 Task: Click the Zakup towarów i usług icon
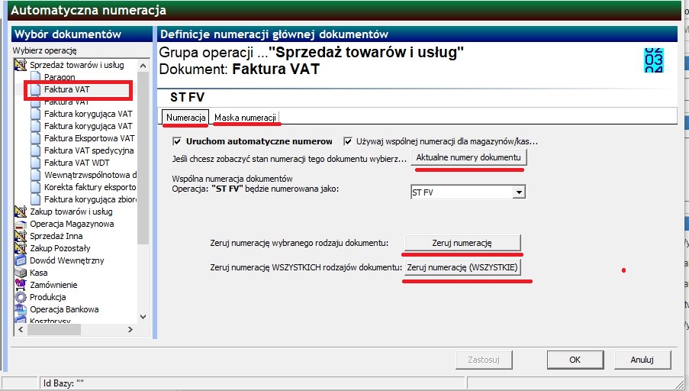[x=20, y=212]
